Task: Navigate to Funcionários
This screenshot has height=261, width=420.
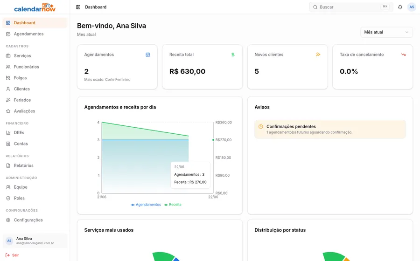Action: coord(35,67)
